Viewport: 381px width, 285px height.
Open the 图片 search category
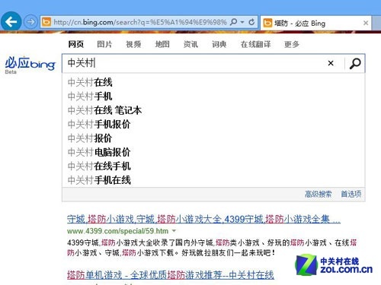(x=104, y=44)
